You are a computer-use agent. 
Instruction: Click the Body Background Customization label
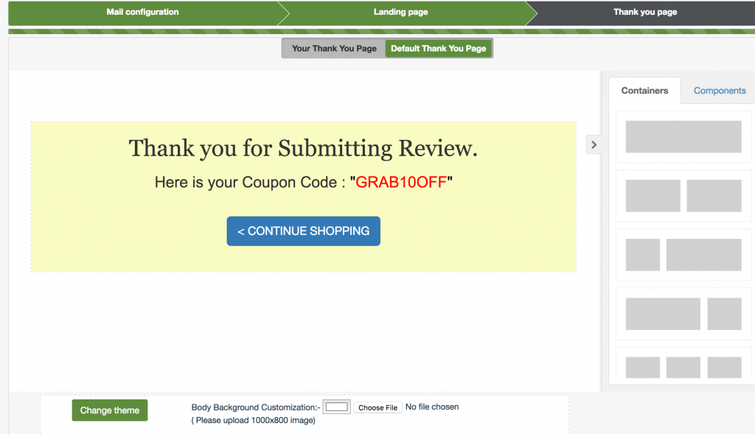(x=256, y=407)
